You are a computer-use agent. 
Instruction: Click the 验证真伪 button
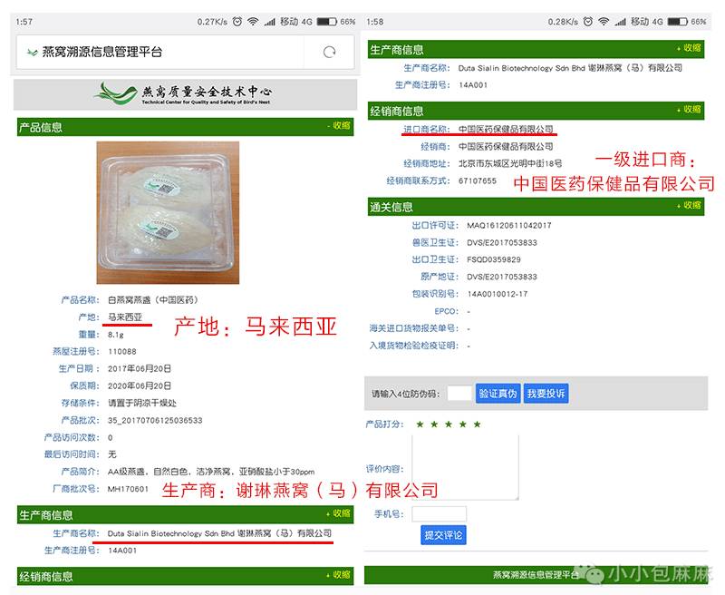point(498,394)
